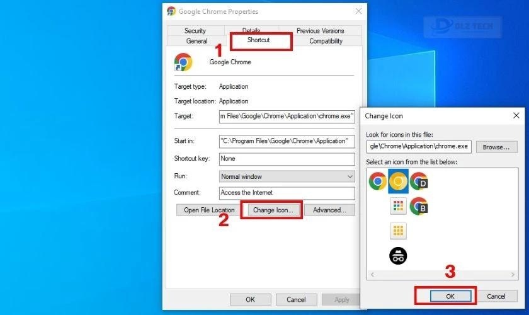Select the yellow Chrome Canary icon
Screen dimensions: 529x315
pos(398,181)
